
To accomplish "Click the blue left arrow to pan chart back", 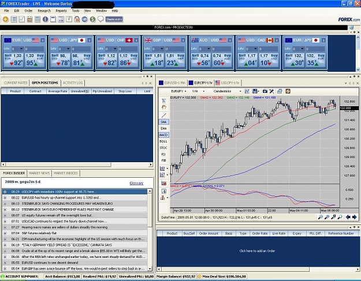I will coord(348,217).
